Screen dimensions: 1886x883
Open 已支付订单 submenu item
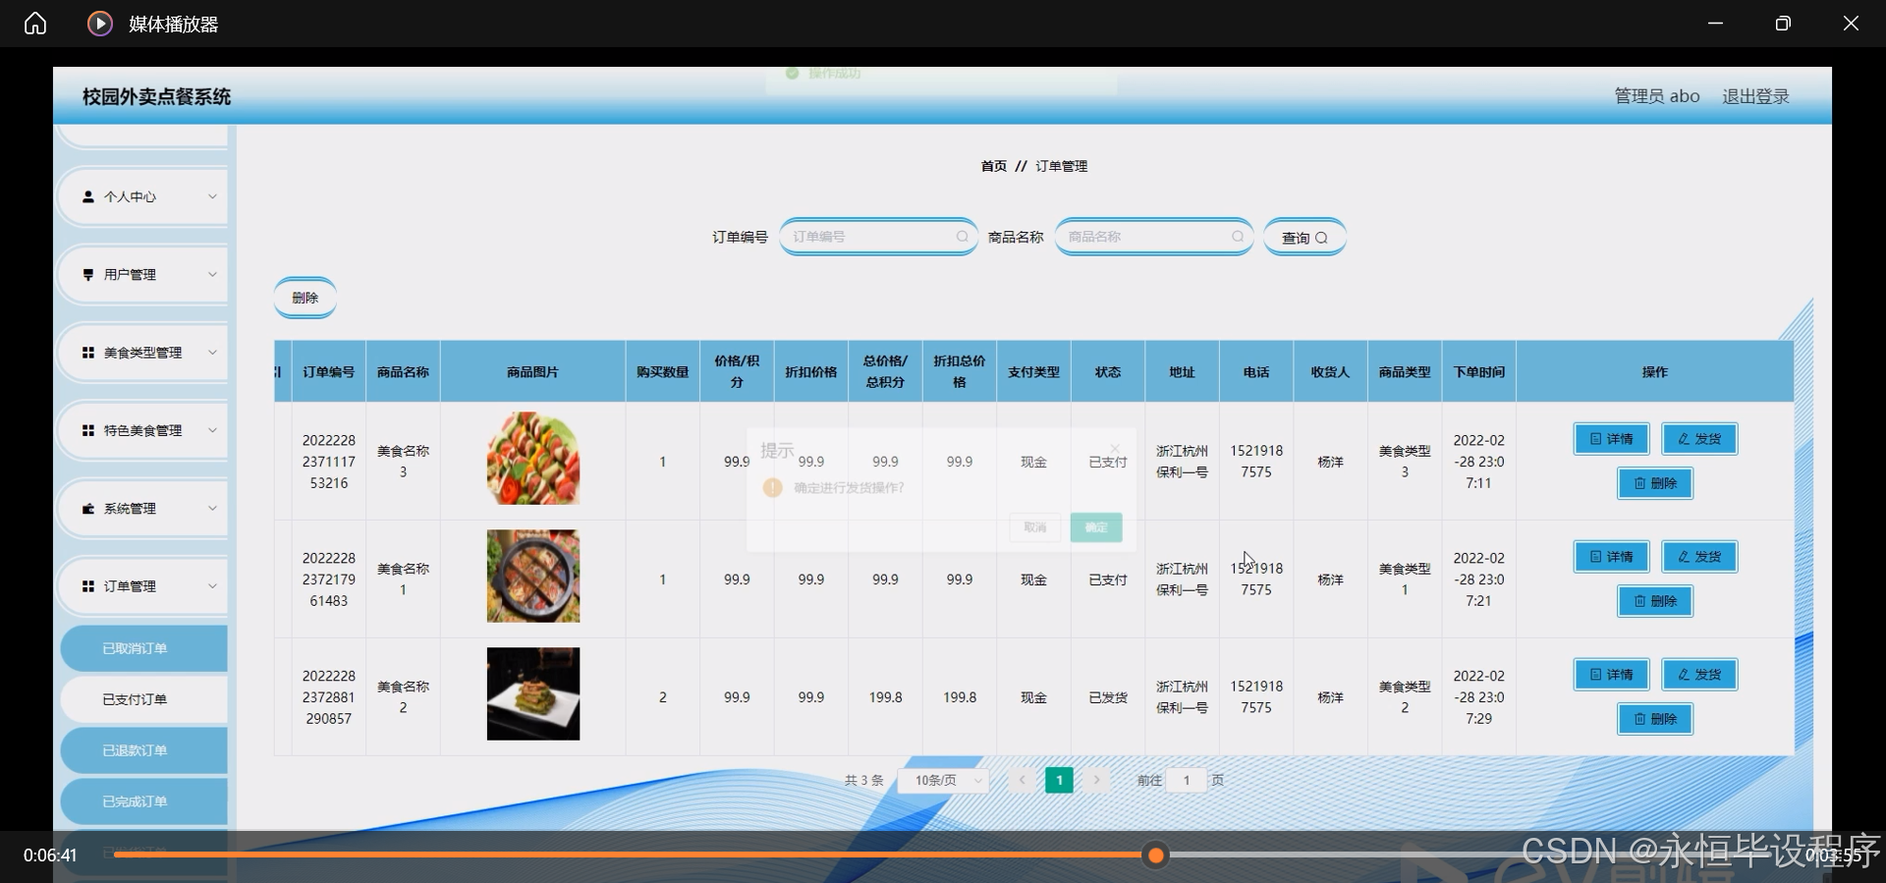tap(143, 699)
